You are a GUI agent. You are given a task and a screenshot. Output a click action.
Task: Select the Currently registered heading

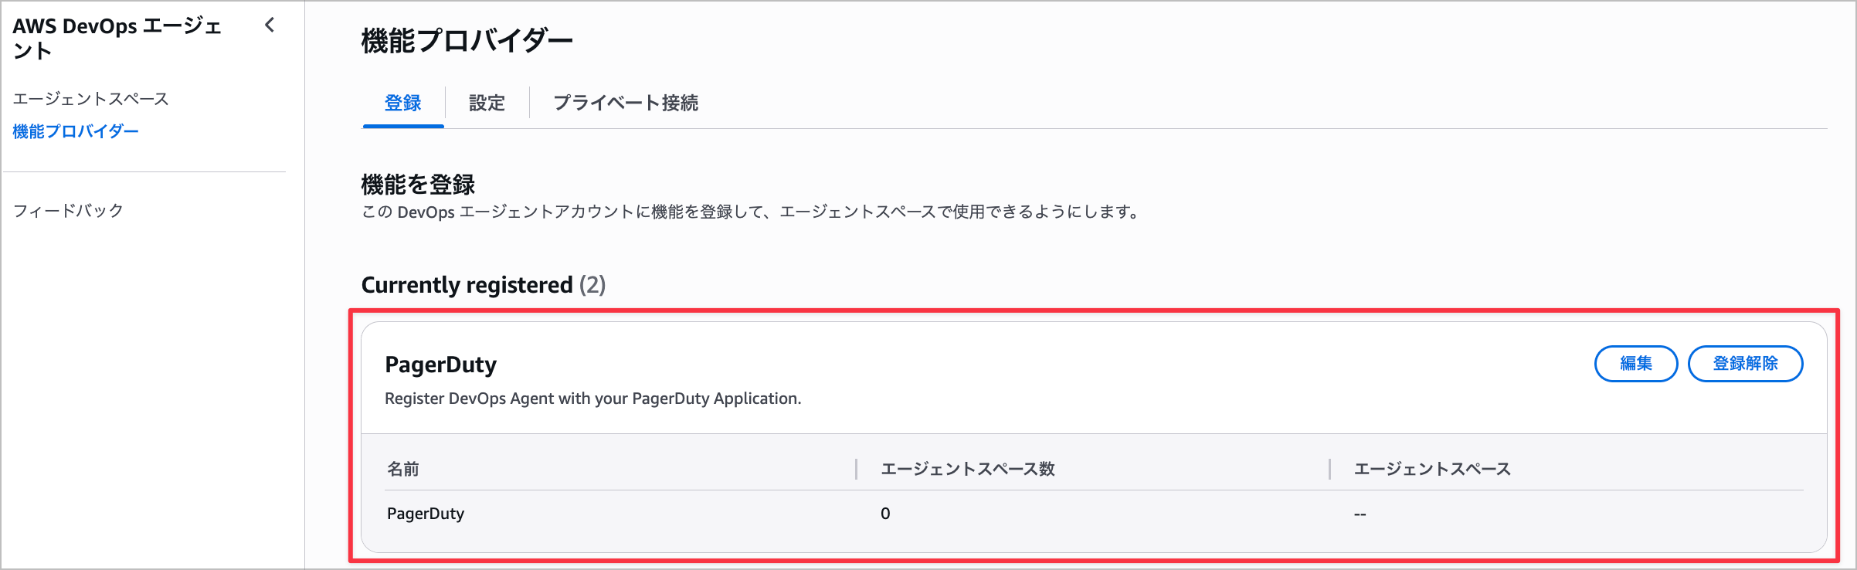click(x=483, y=285)
